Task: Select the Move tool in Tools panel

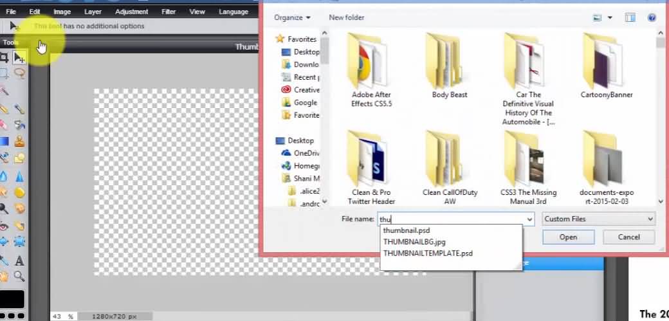Action: click(x=19, y=57)
